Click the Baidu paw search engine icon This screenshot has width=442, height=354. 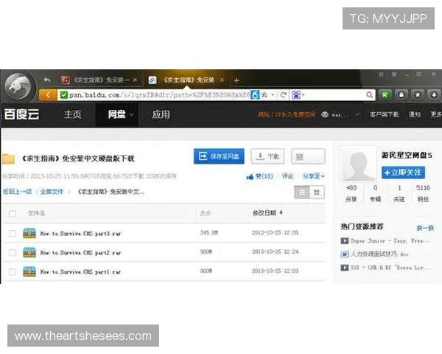click(x=296, y=95)
